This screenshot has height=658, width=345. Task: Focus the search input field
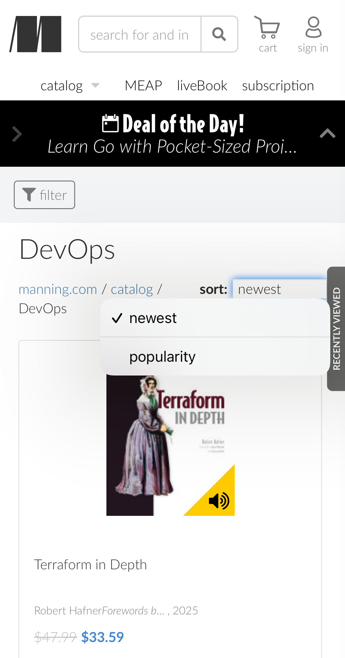[140, 34]
